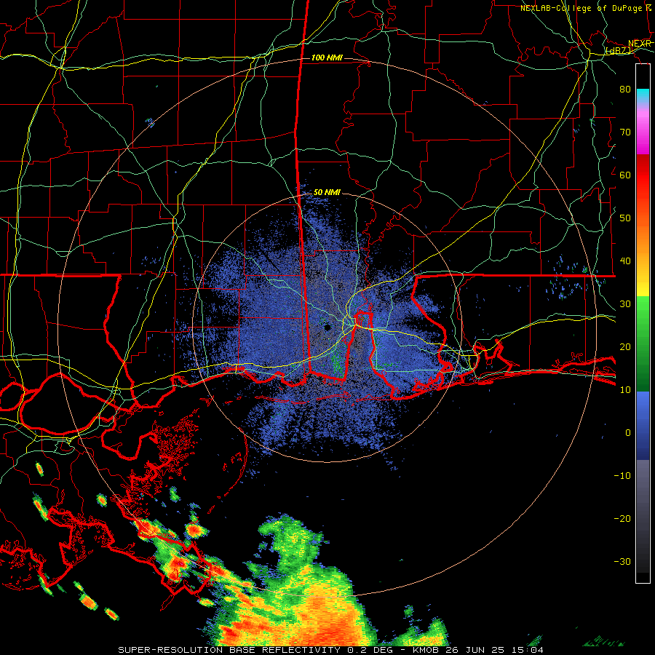Click the positive 10 value on the dBZ scale
The height and width of the screenshot is (655, 655).
(x=625, y=390)
